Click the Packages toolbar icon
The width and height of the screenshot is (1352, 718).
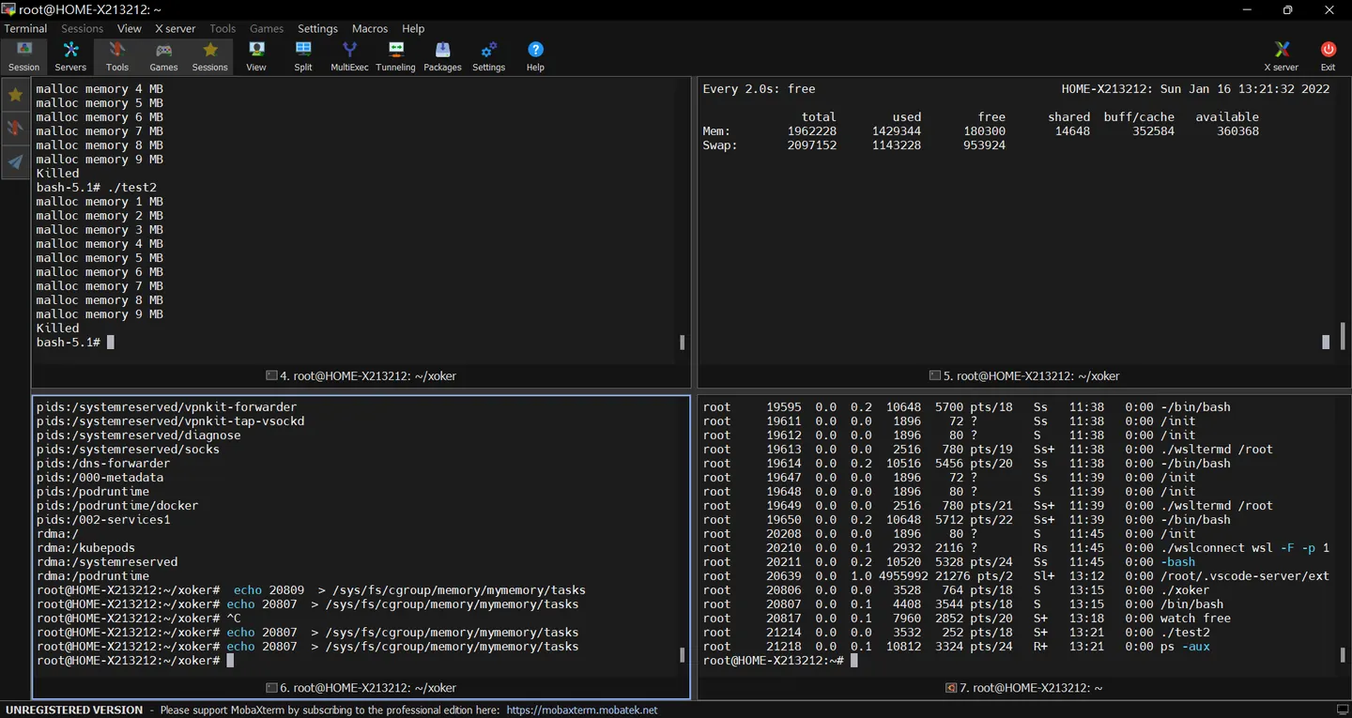tap(442, 56)
